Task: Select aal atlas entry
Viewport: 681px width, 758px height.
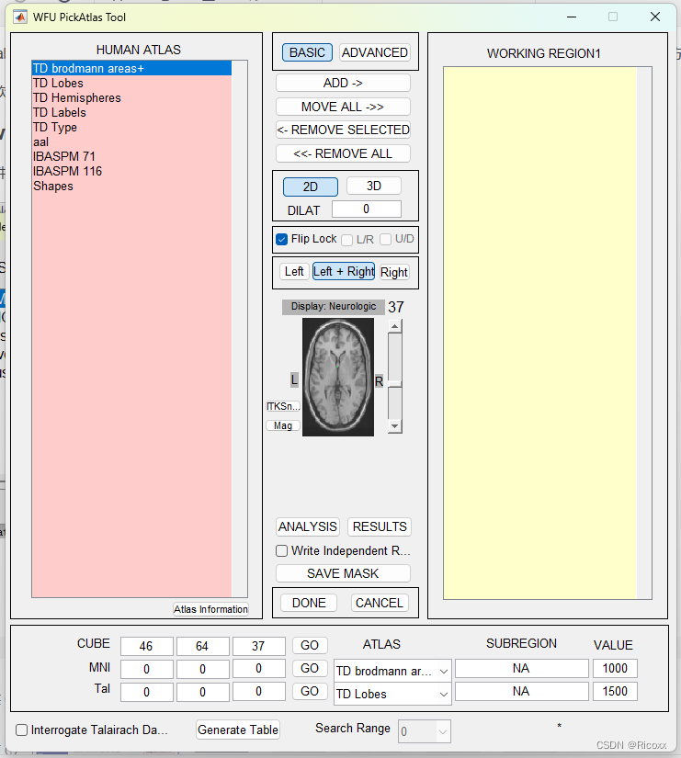Action: 131,142
